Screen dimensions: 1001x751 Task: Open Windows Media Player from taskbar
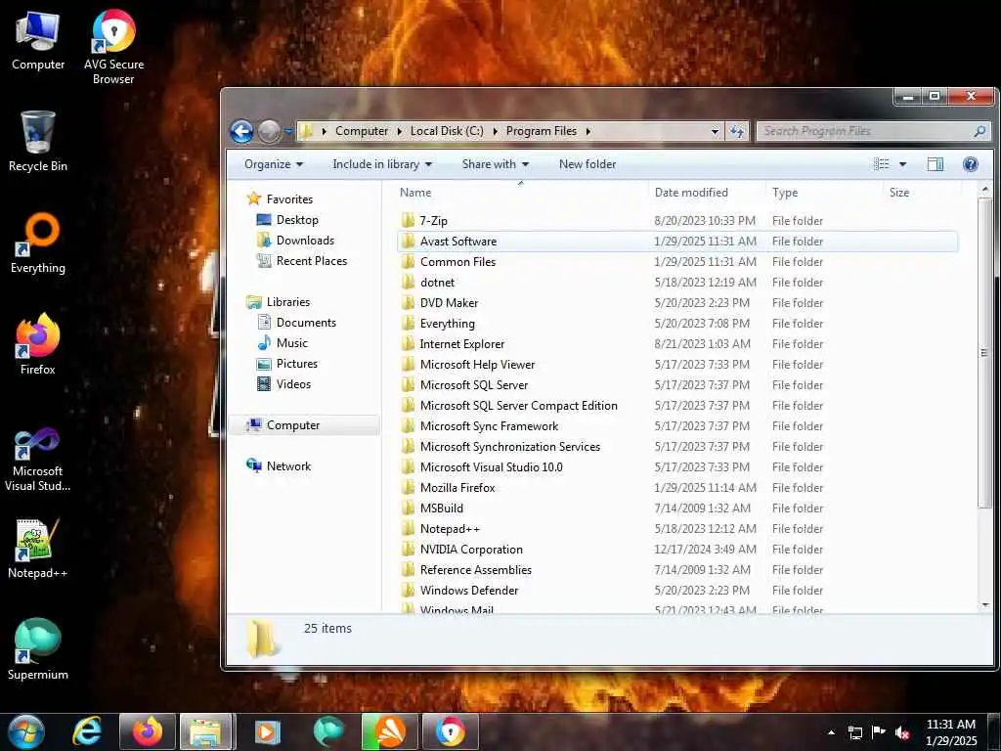tap(268, 731)
